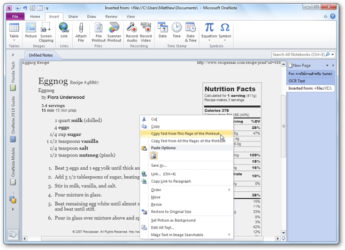Start Record Video
This screenshot has width=345, height=250.
click(145, 32)
